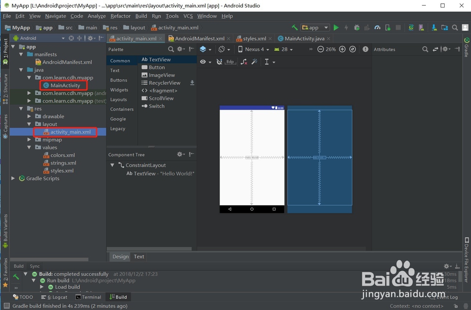The image size is (471, 310).
Task: Open SDK Manager download icon
Action: (434, 28)
